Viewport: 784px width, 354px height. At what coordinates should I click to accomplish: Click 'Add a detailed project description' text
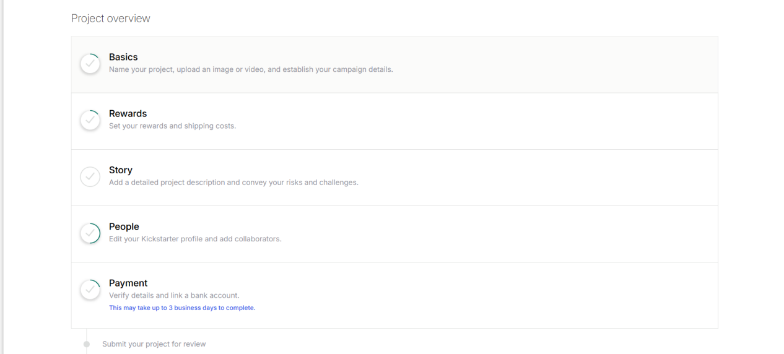[x=233, y=183]
